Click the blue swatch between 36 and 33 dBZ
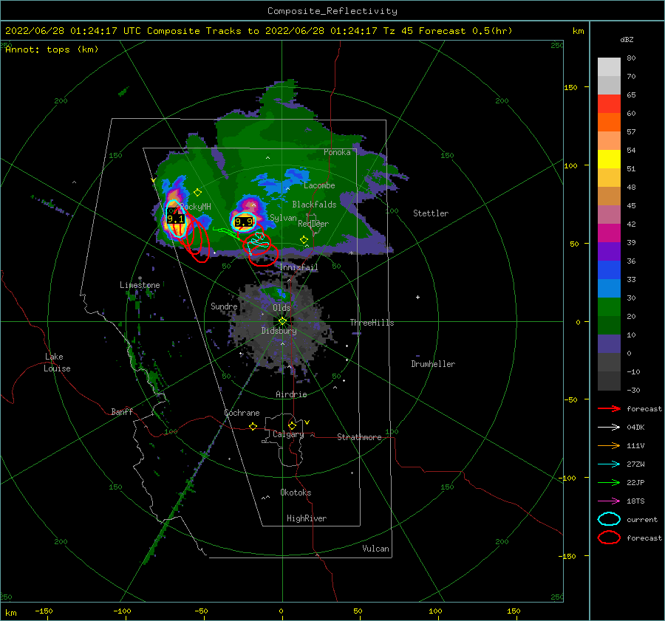Screen dimensions: 665x621 609,270
